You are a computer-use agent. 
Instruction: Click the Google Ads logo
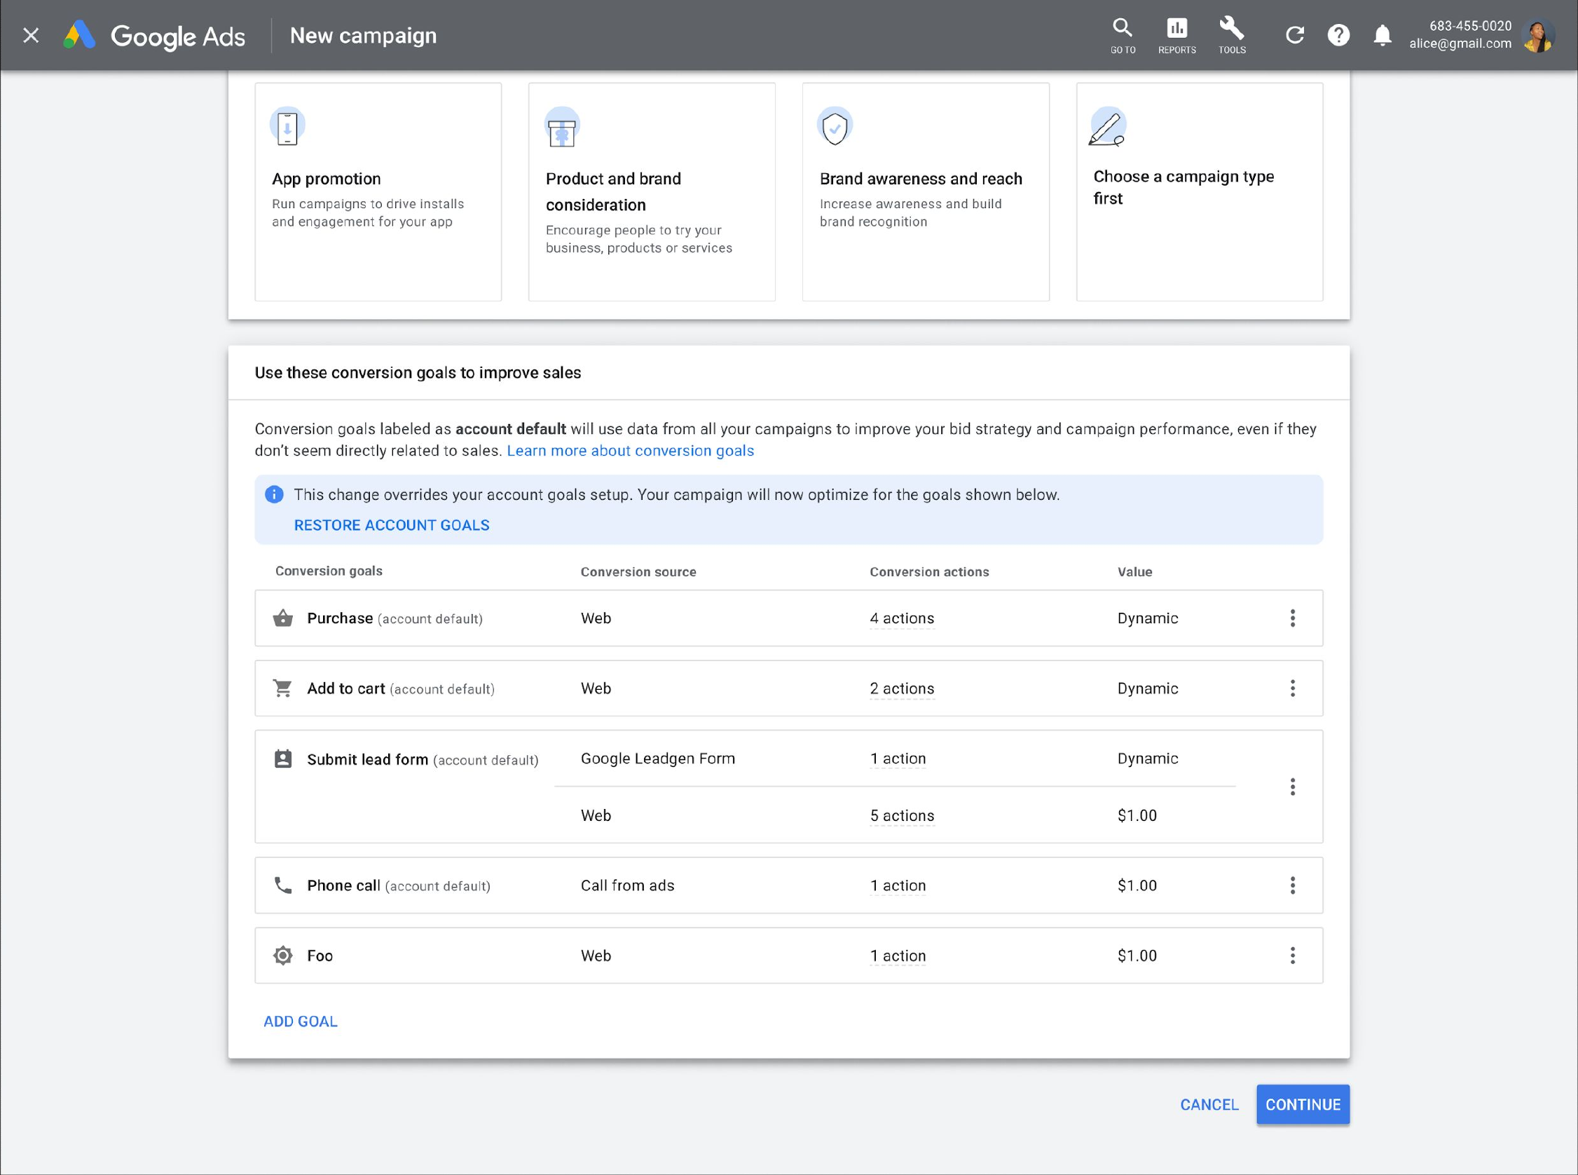(154, 35)
